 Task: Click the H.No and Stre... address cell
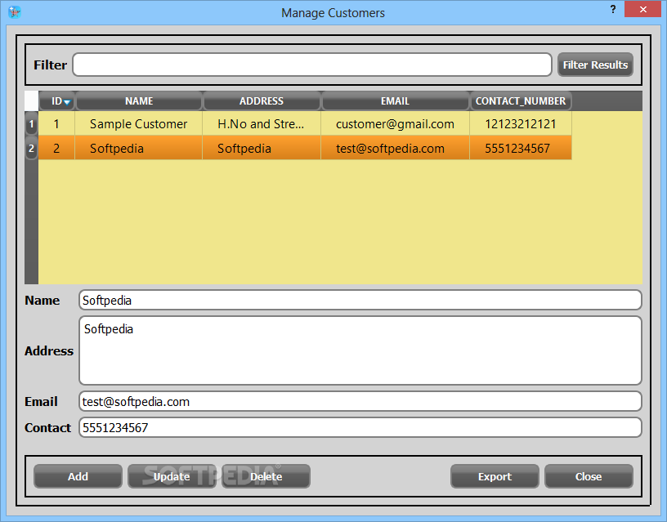262,123
